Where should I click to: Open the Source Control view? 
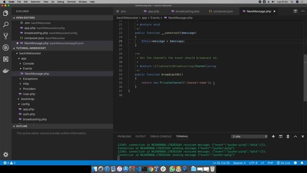tap(6, 36)
